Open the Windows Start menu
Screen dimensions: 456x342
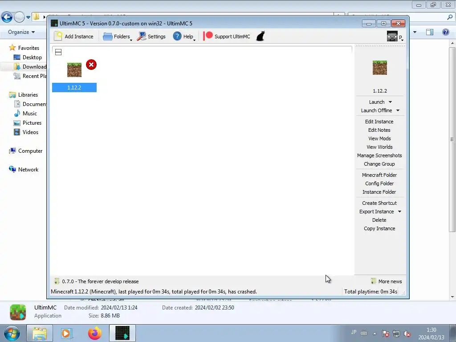(12, 333)
